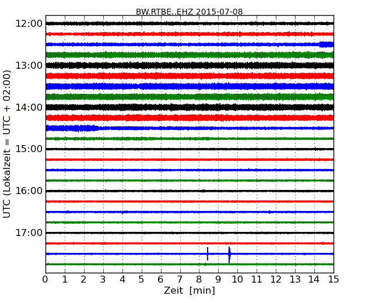Click the x-axis tick label 10
379x303 pixels.
(237, 279)
